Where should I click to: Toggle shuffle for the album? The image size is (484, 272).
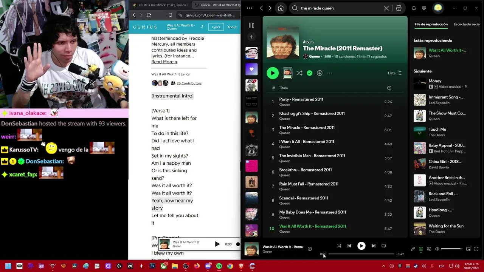tap(299, 73)
